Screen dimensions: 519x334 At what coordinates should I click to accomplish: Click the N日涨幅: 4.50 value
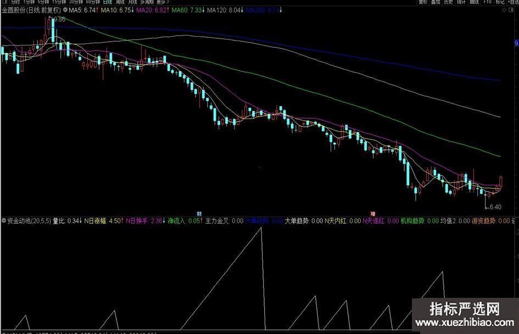pyautogui.click(x=104, y=221)
